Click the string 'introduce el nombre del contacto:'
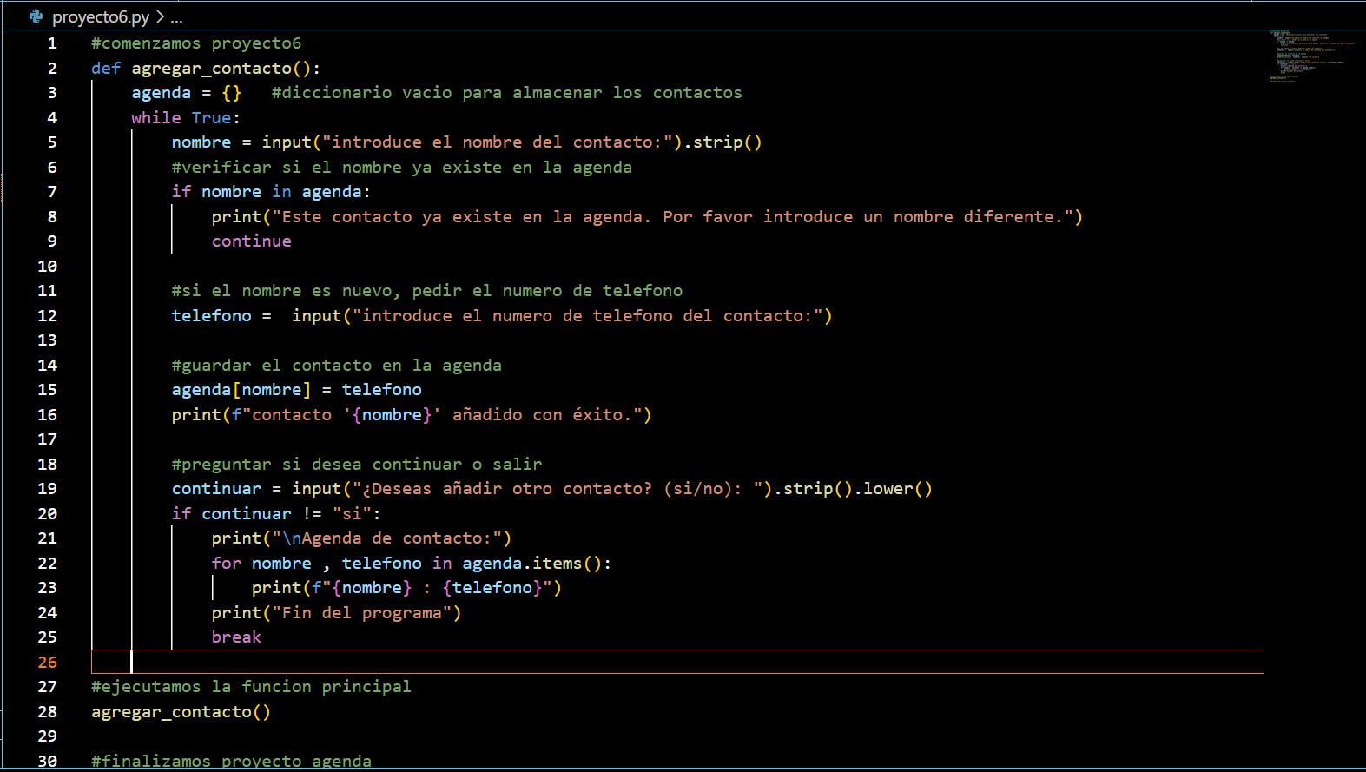1366x772 pixels. [497, 142]
